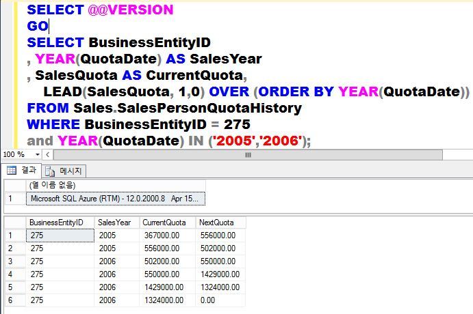Select SalesYear cell 2006 in row 4
Screen dimensions: 473x314
[x=117, y=274]
